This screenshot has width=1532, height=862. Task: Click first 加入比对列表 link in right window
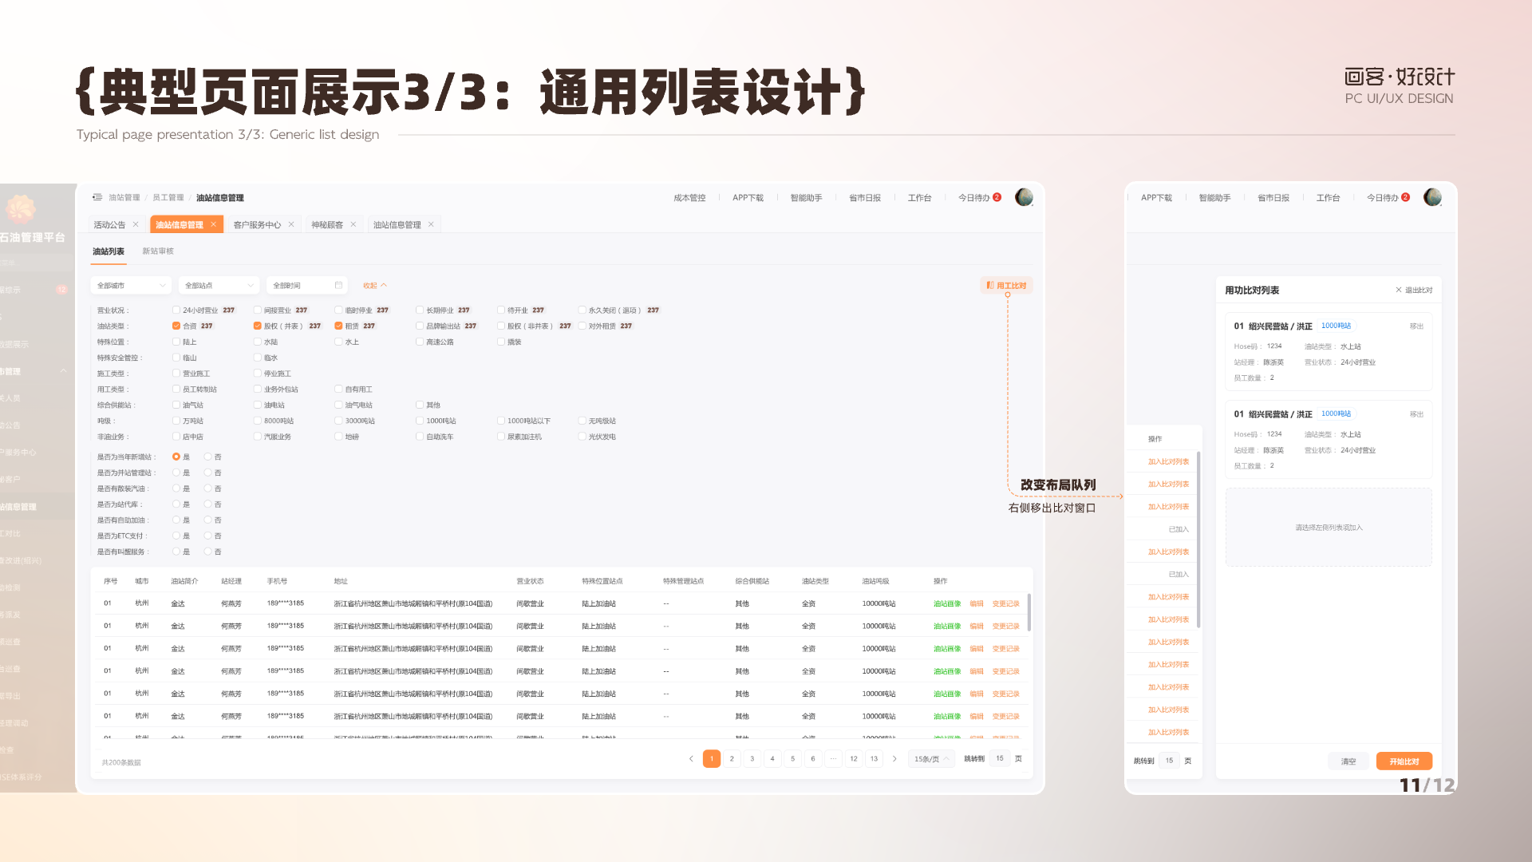point(1168,461)
